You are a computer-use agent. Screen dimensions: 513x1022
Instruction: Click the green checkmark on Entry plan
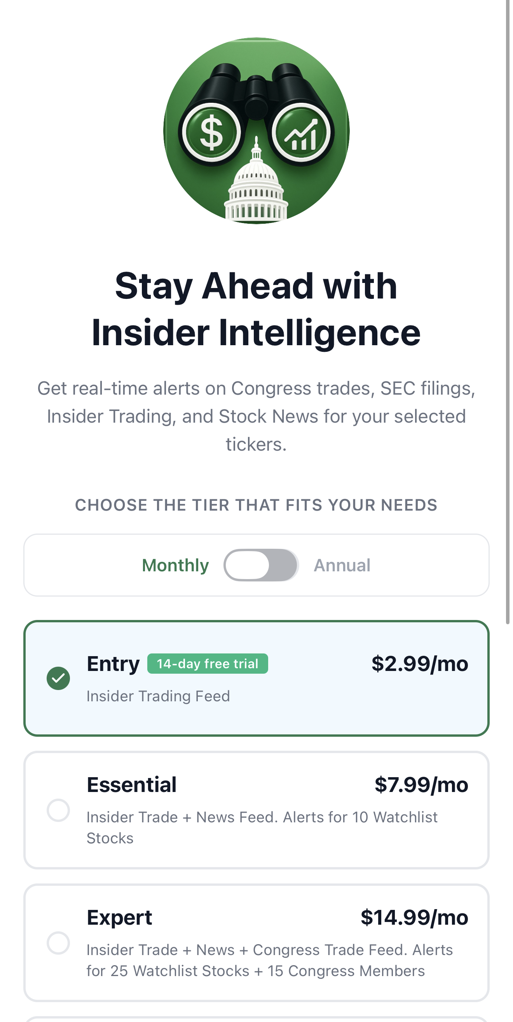point(58,678)
